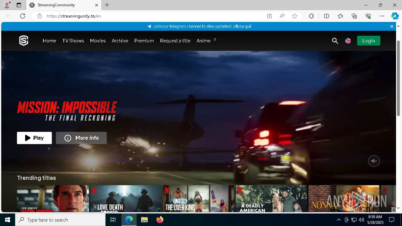Launch Firefox from taskbar
Screen dimensions: 402x226
click(160, 220)
